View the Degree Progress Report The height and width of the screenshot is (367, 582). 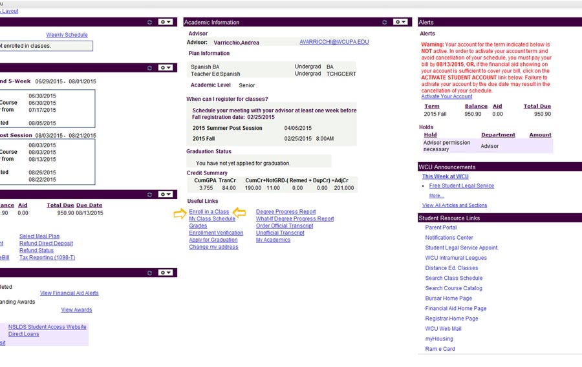coord(286,212)
